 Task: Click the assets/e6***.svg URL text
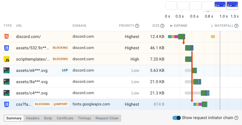tap(32, 70)
